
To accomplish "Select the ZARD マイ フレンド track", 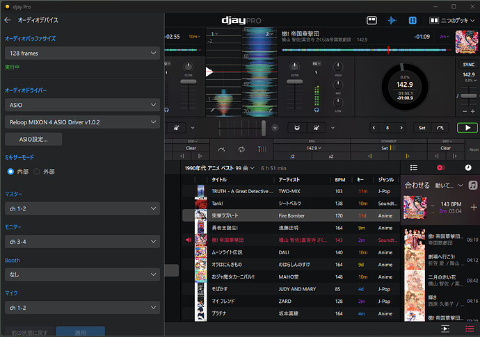I will (x=291, y=302).
